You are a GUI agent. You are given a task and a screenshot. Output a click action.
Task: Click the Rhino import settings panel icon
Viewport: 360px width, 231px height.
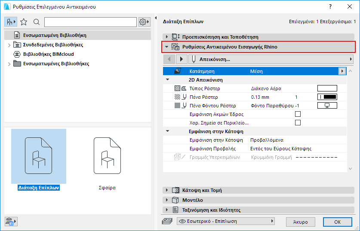coord(175,47)
